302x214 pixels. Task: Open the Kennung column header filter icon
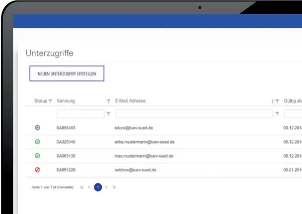(108, 101)
